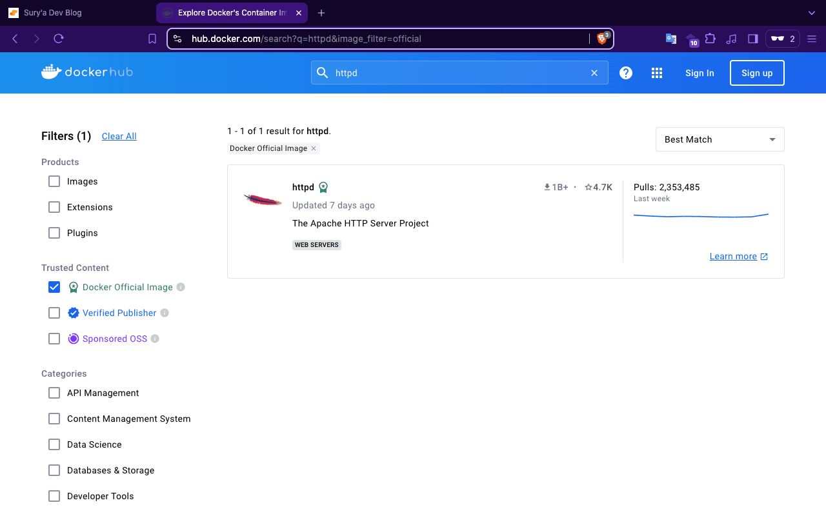
Task: Check the Extensions filter checkbox
Action: 54,207
